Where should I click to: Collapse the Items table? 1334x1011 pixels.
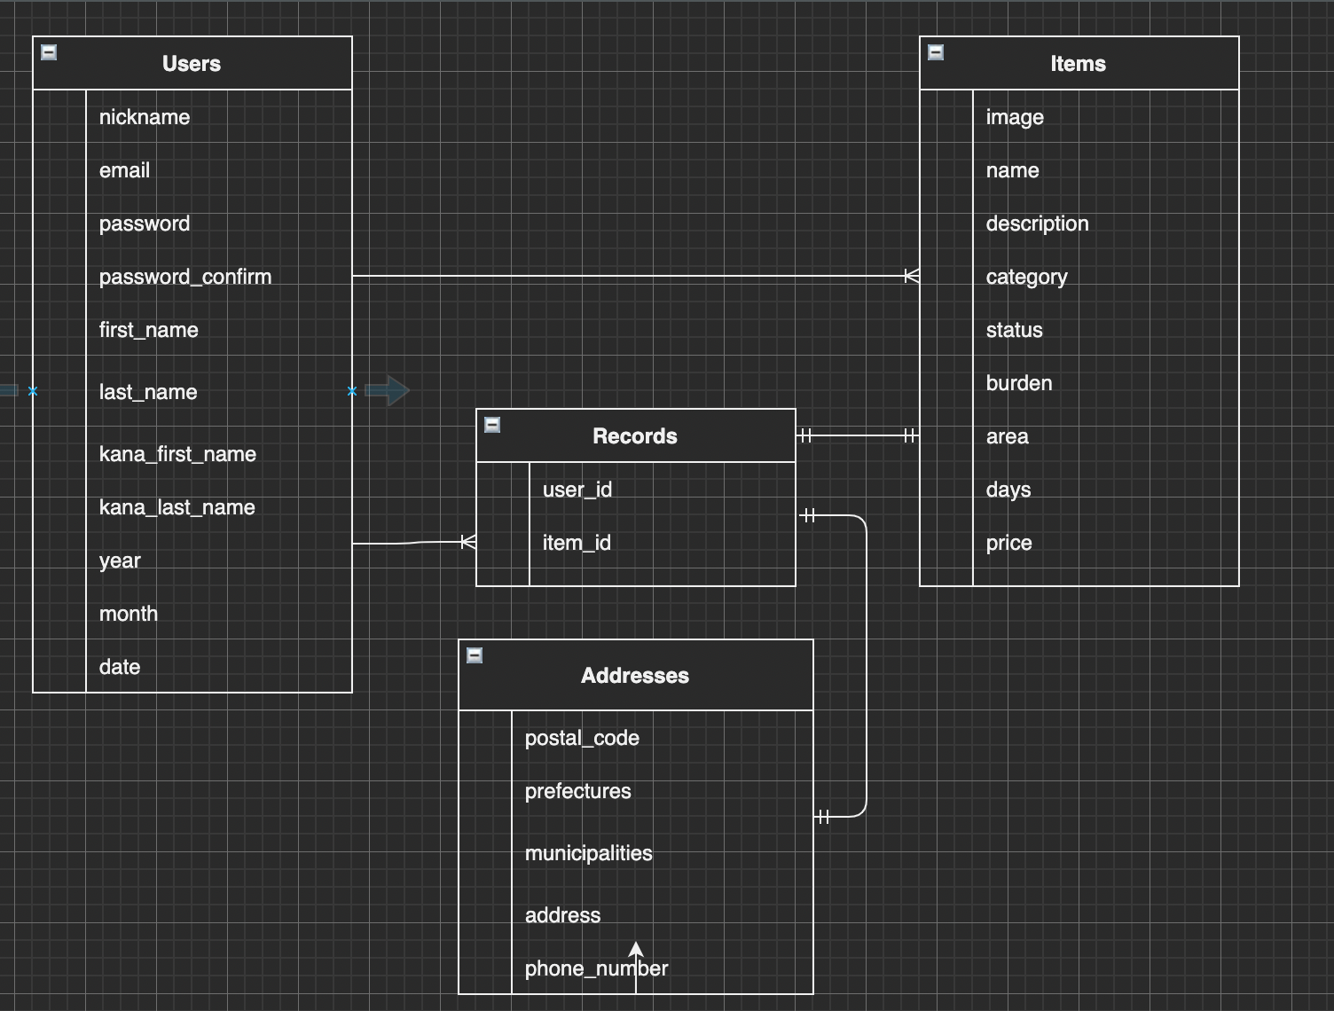coord(936,52)
